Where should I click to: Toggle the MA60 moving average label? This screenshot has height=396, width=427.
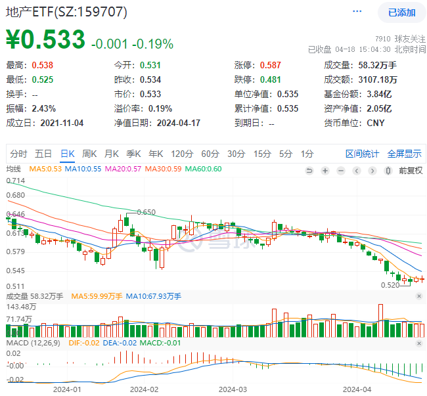203,169
